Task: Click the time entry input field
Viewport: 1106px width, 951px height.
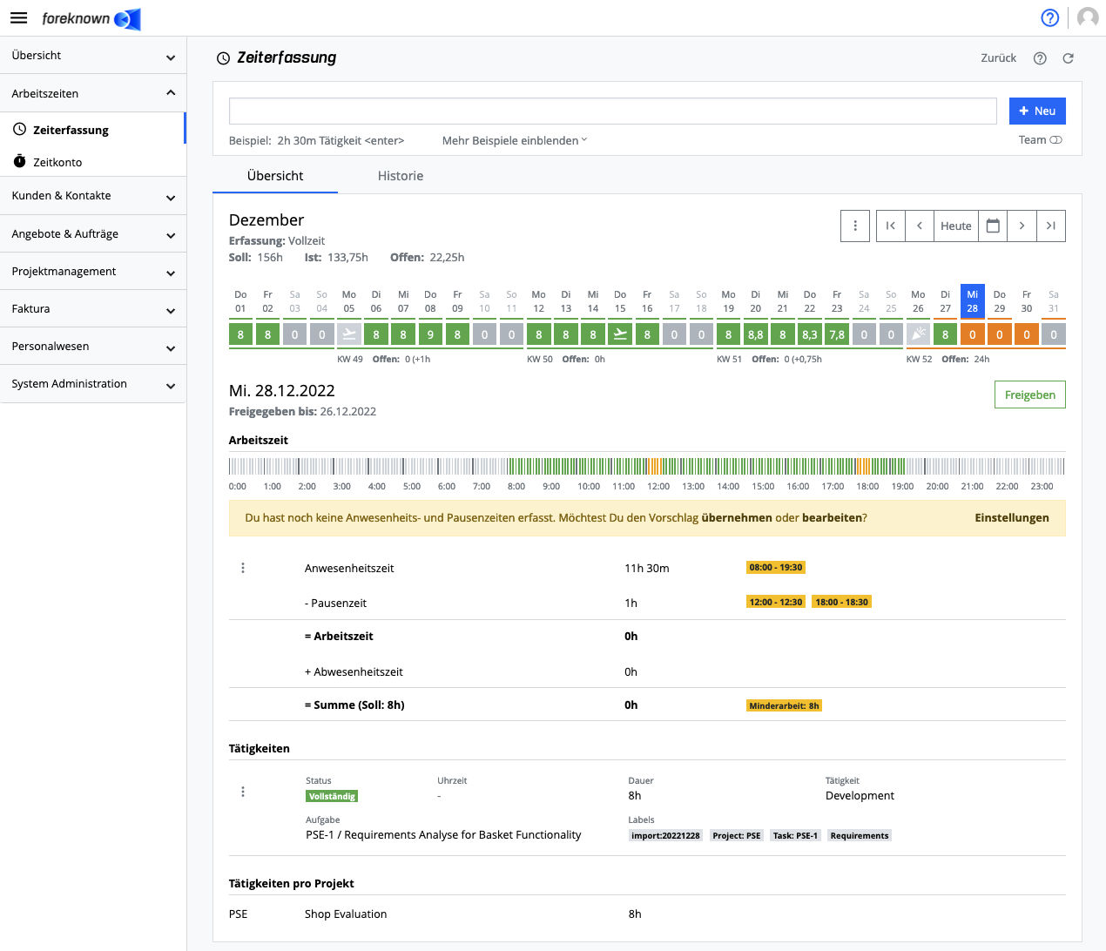Action: click(x=613, y=111)
